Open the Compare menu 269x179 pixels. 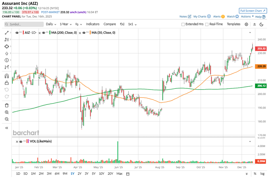(110, 24)
